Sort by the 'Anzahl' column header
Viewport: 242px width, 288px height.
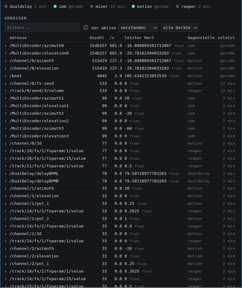click(x=97, y=37)
